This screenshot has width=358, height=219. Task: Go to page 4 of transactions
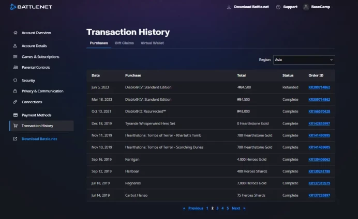[222, 208]
